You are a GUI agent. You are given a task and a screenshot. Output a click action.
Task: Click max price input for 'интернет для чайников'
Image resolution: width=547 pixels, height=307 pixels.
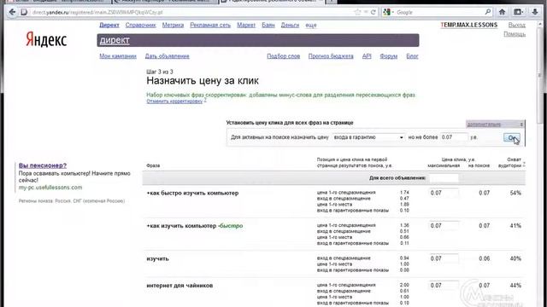[444, 286]
